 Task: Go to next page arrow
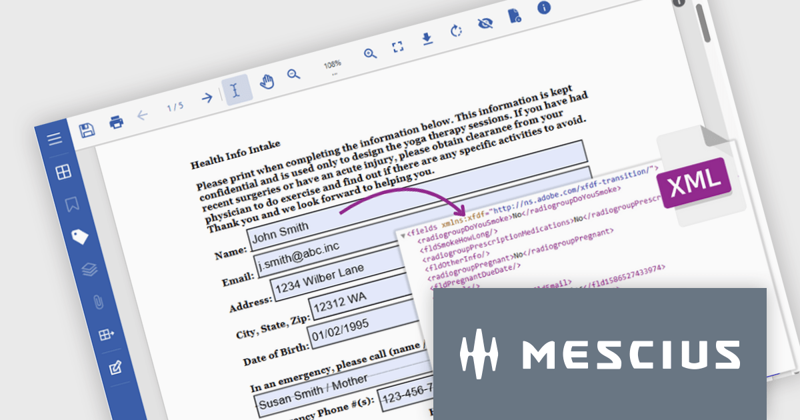pyautogui.click(x=207, y=97)
